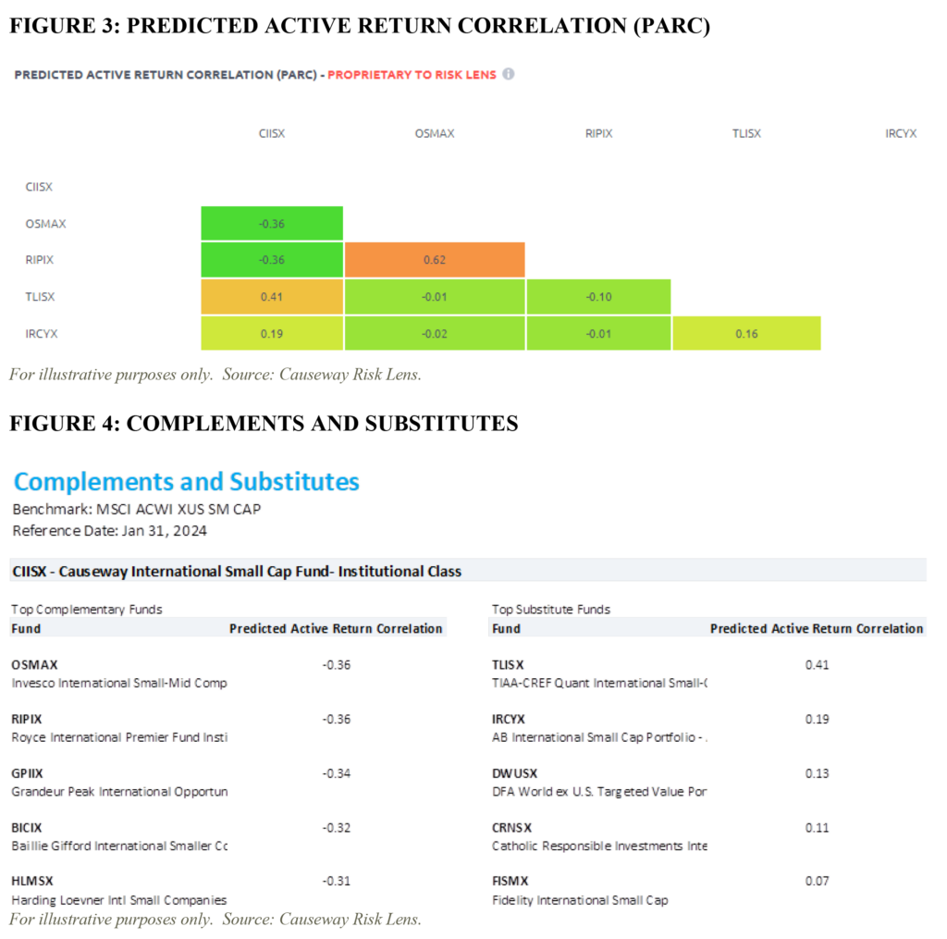Click the CRNSX ticker in substitute funds
947x939 pixels.
pyautogui.click(x=511, y=828)
